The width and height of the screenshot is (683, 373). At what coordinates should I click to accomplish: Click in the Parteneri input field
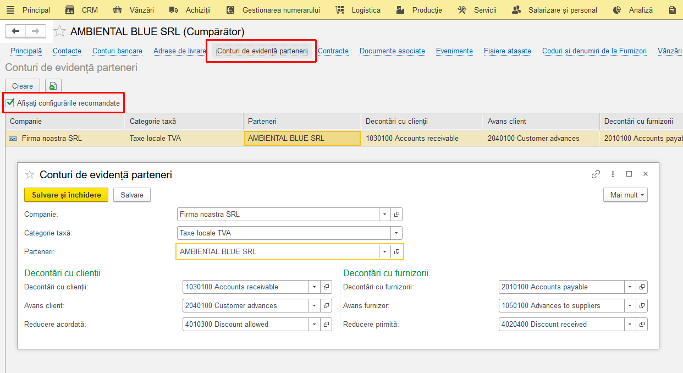click(277, 251)
